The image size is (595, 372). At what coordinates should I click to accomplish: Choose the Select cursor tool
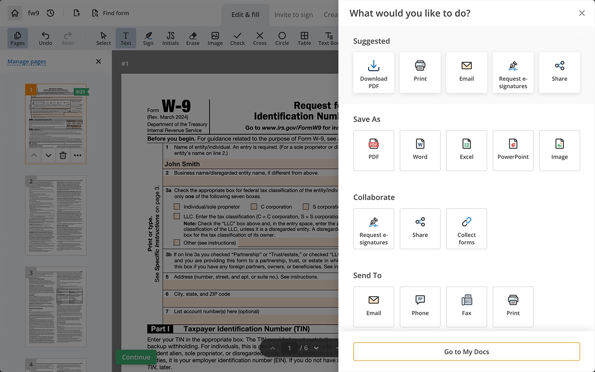[104, 38]
